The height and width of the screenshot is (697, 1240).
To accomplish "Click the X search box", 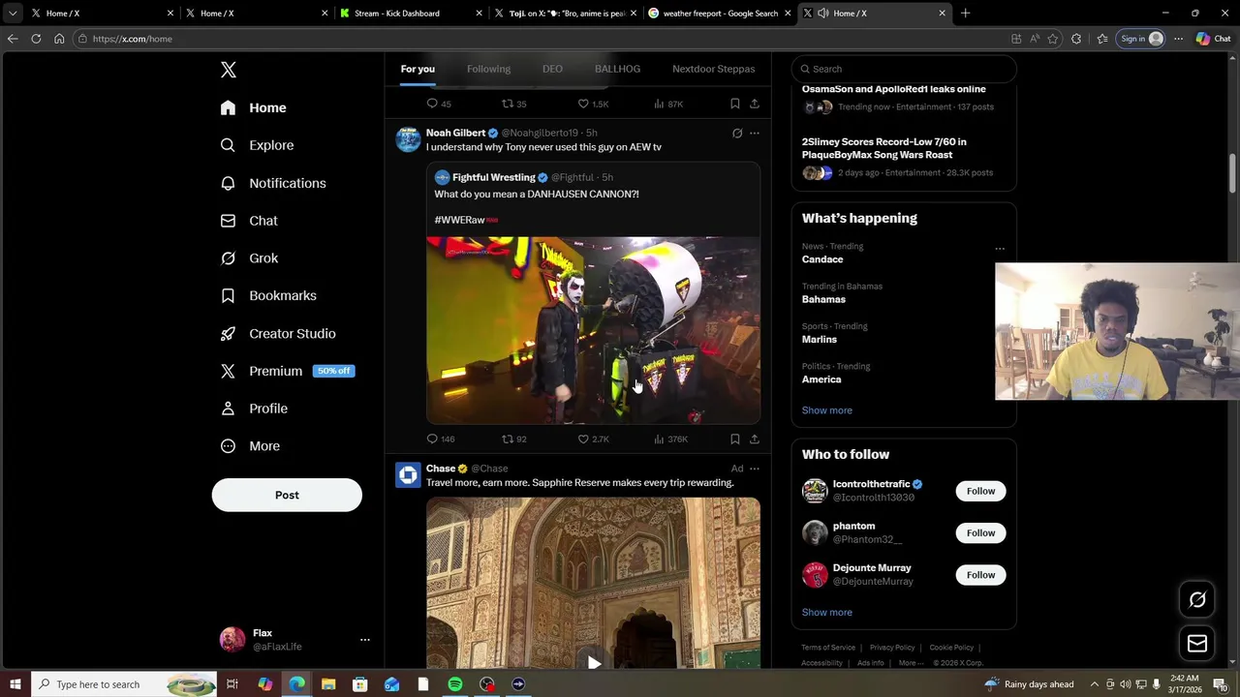I will click(904, 69).
